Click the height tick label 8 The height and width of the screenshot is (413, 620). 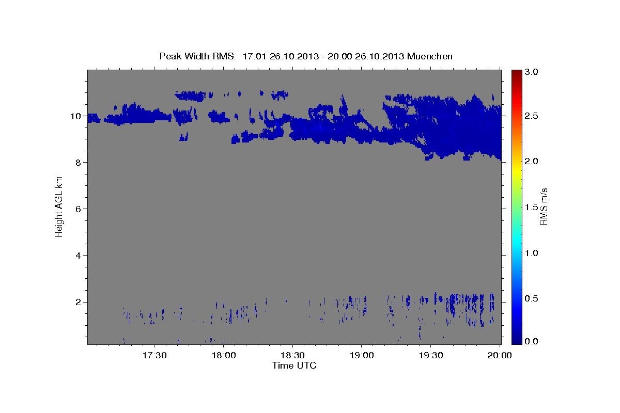click(79, 162)
